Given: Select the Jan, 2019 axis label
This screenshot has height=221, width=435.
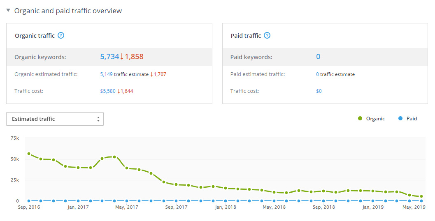Looking at the screenshot, I should click(373, 207).
